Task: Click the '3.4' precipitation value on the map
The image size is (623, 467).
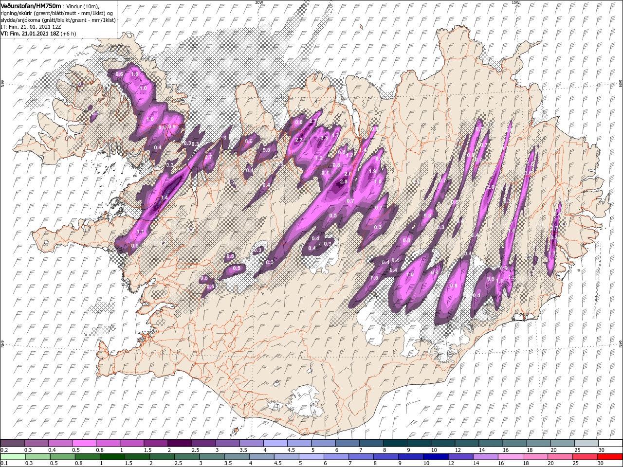Action: (164, 198)
